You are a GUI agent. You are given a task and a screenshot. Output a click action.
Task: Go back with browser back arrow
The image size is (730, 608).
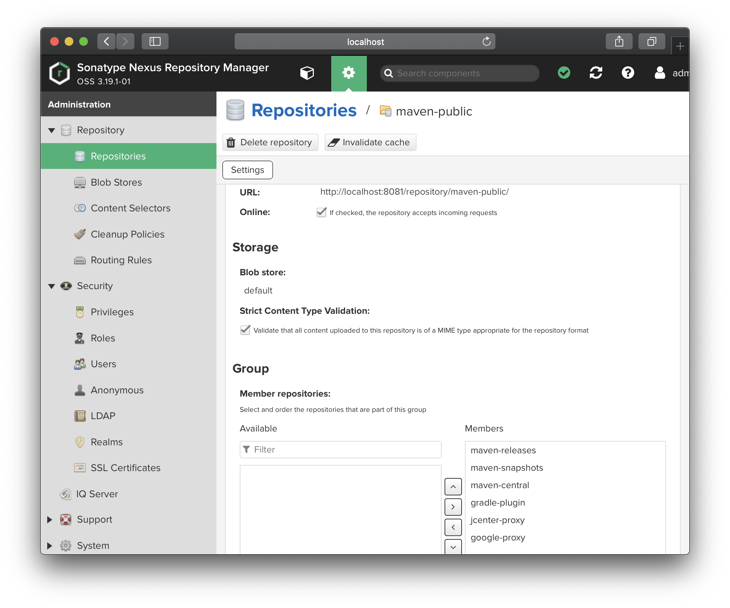point(106,41)
